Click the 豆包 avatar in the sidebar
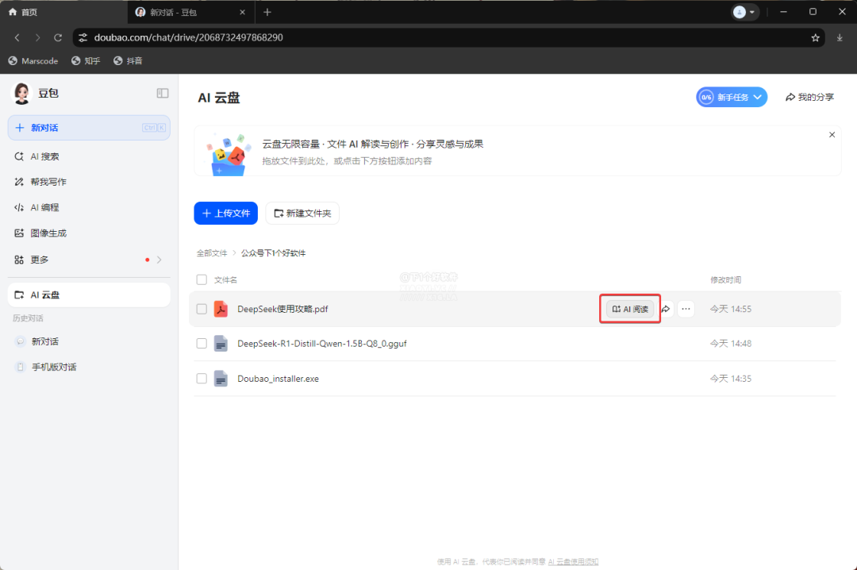The height and width of the screenshot is (570, 857). pos(21,93)
